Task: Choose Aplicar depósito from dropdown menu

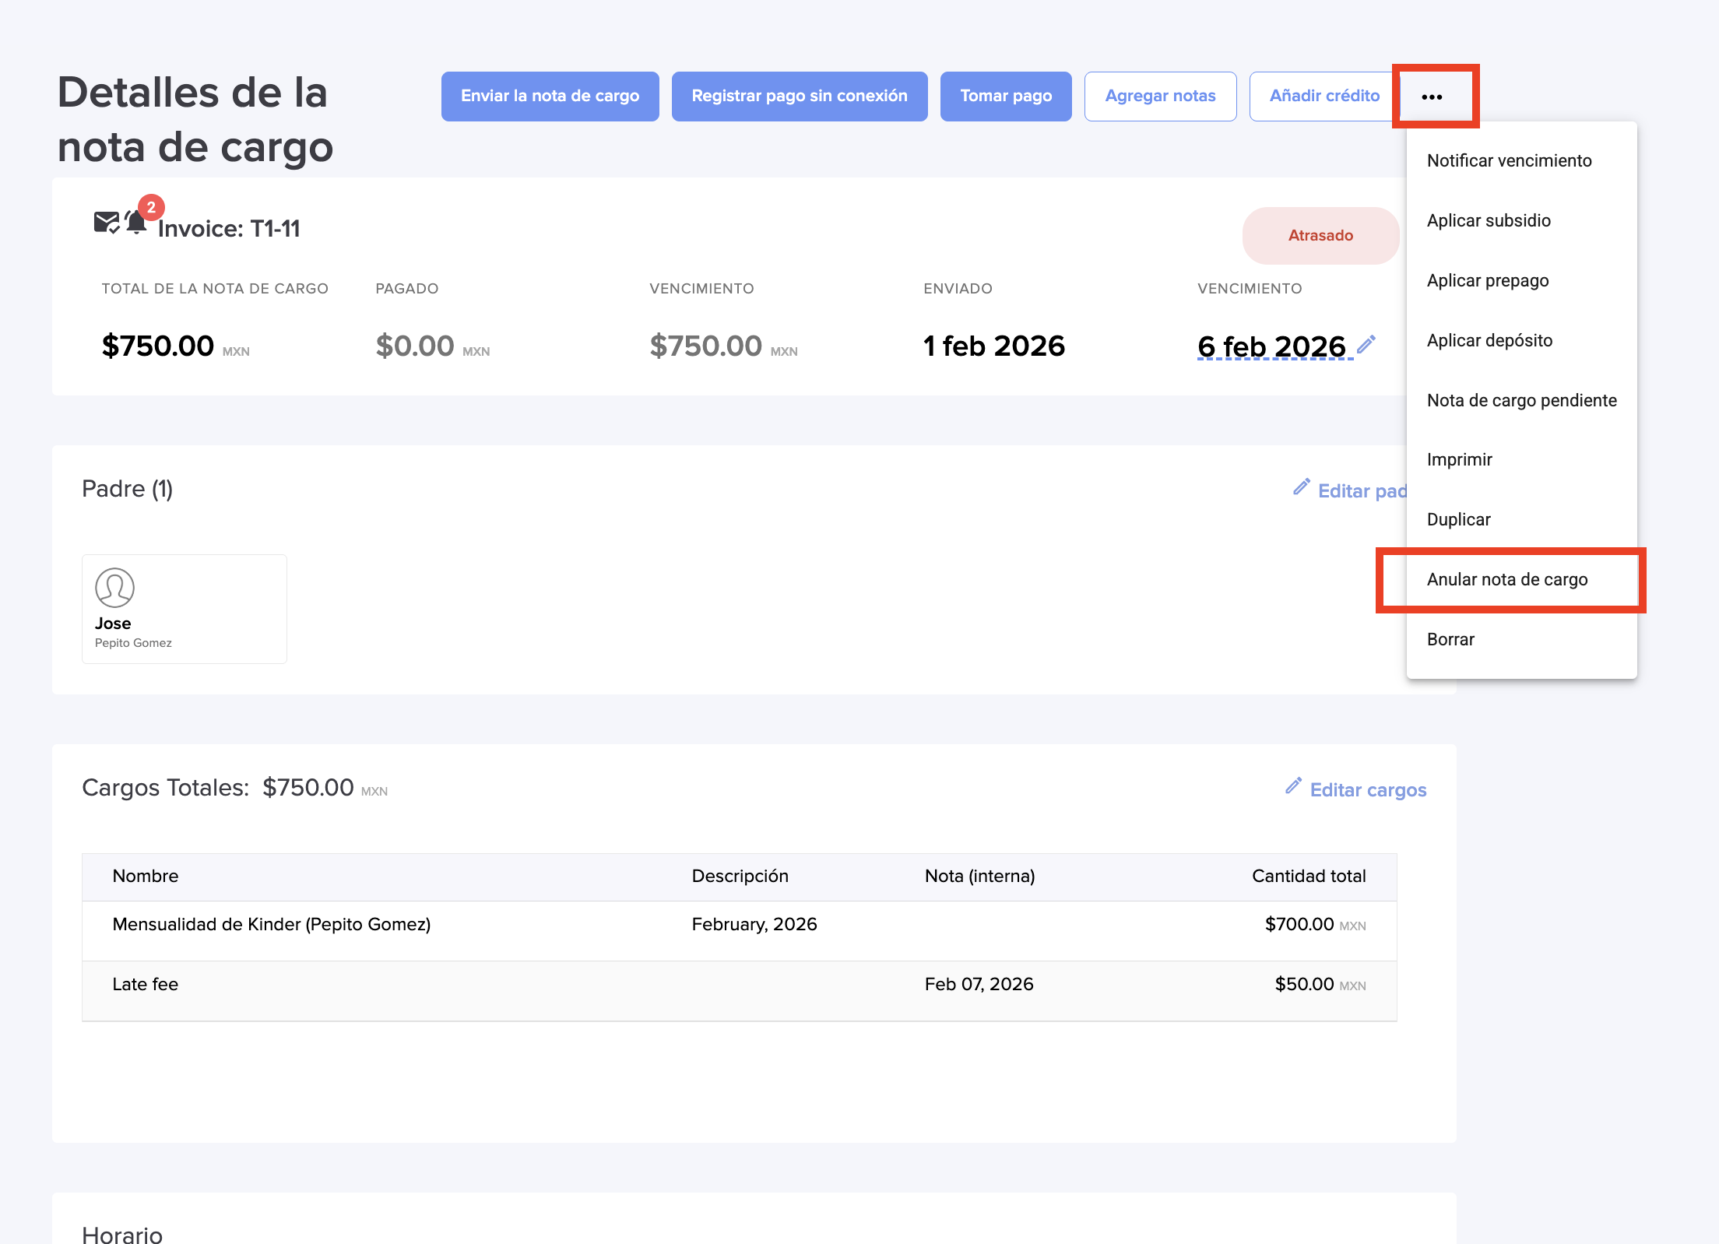Action: tap(1489, 340)
